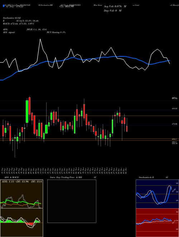Select the 'SI 14/3: 55.19 / 56.46' reading
The width and height of the screenshot is (179, 237).
(x=28, y=21)
